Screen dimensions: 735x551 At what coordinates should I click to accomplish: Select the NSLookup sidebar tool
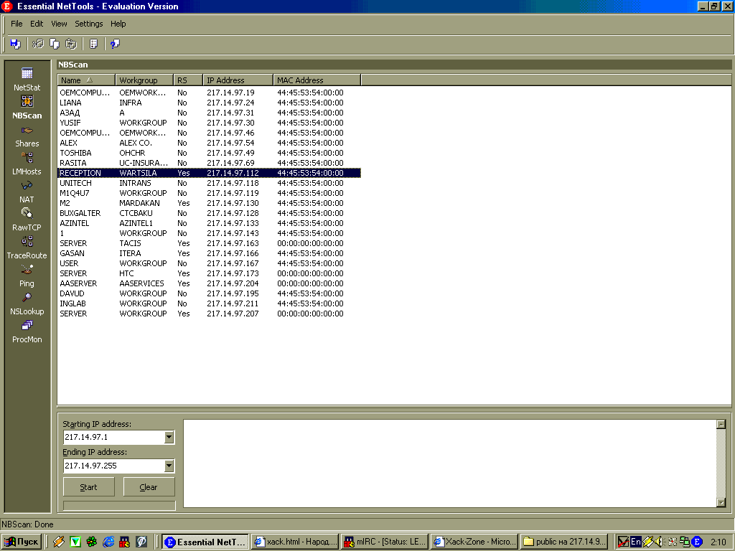click(27, 303)
